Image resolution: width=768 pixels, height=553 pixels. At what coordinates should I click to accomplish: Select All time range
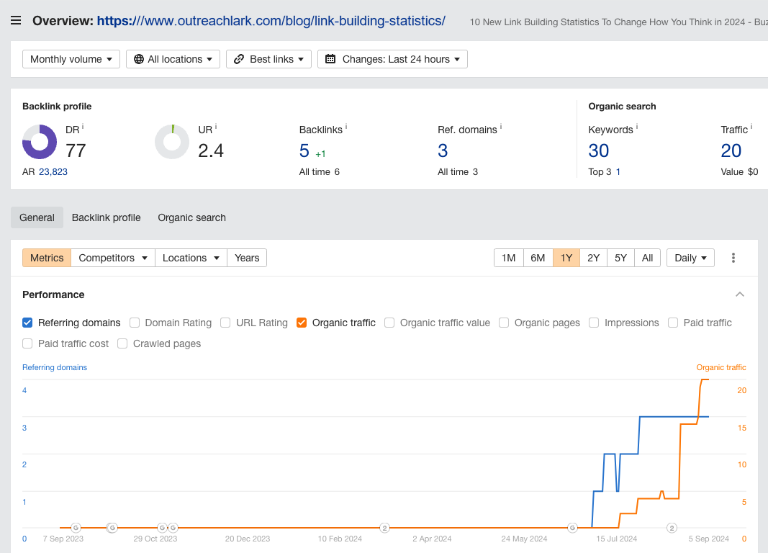[x=648, y=258]
